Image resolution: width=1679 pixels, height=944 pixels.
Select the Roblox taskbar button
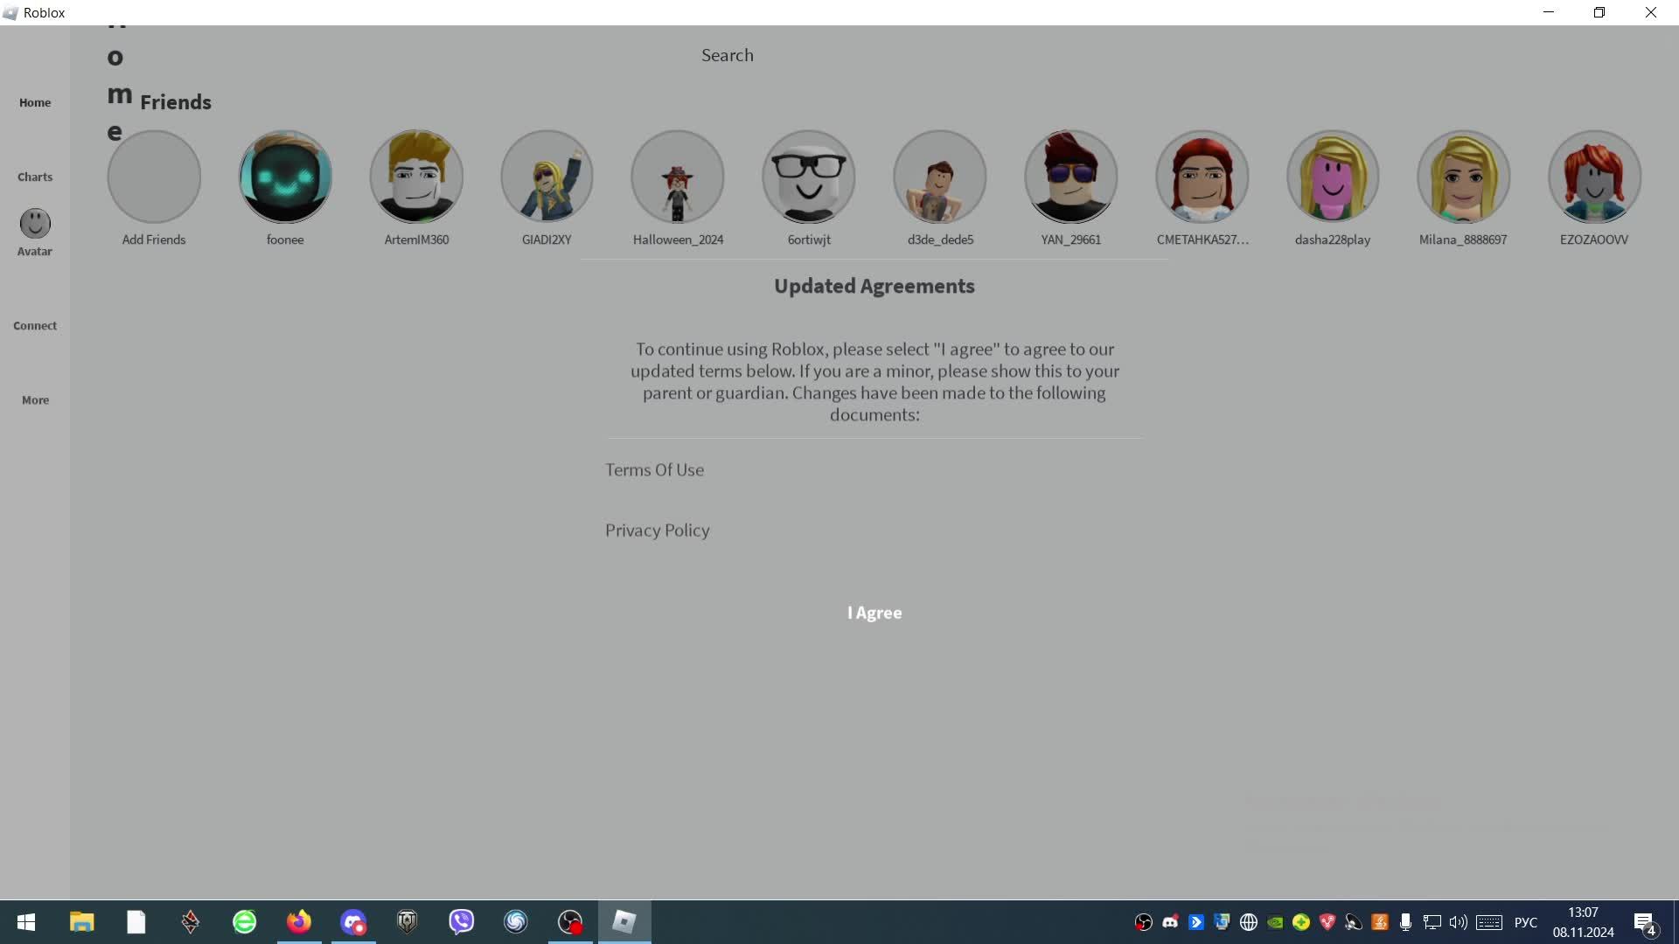pyautogui.click(x=624, y=922)
